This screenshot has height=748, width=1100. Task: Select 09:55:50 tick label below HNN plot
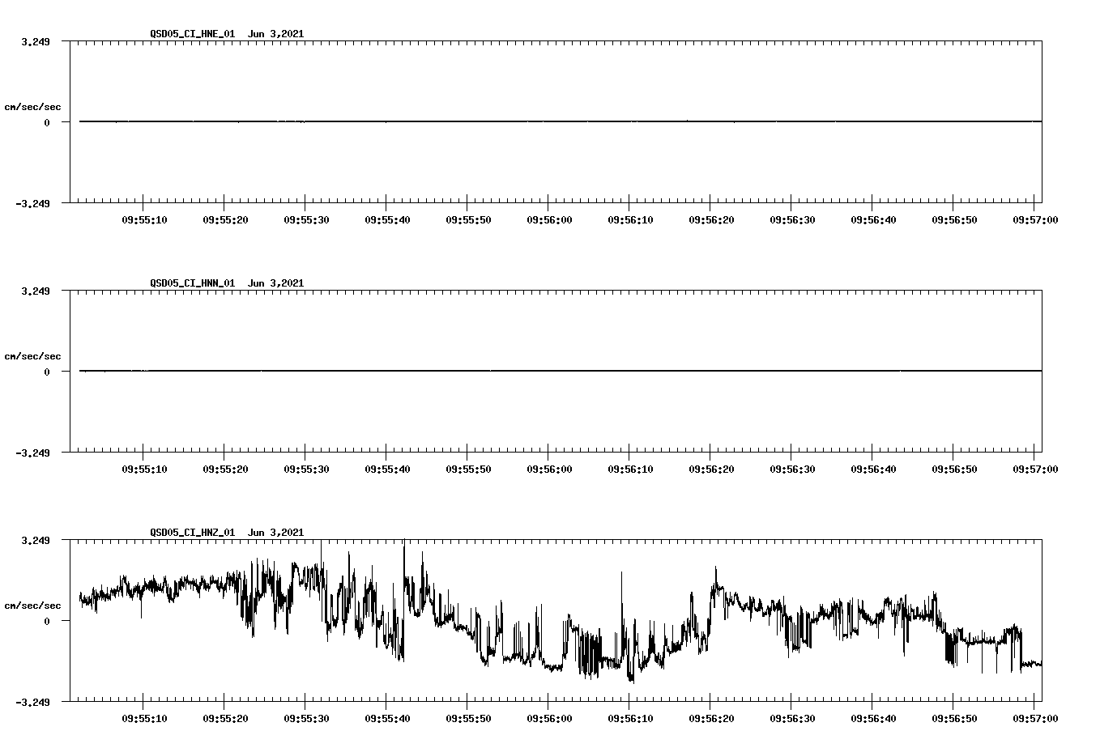(468, 469)
